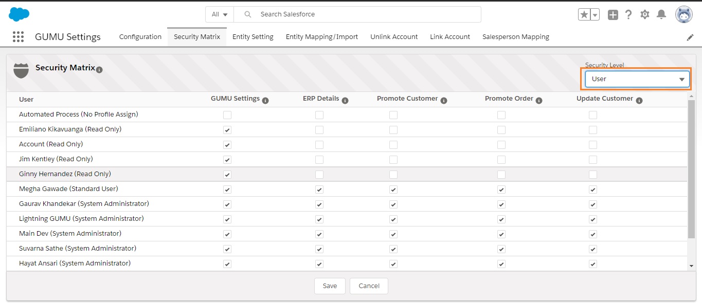The height and width of the screenshot is (303, 702).
Task: Click the table vertical scrollbar thumb
Action: (692, 169)
